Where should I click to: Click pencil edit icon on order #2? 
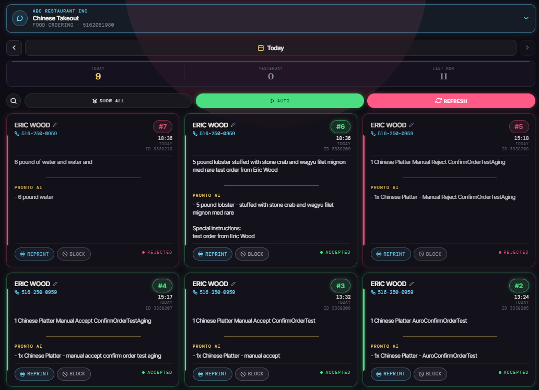click(412, 283)
